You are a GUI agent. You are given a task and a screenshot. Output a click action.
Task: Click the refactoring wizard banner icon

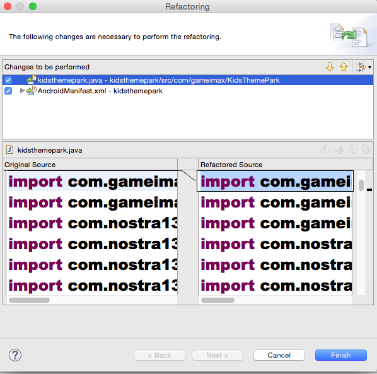click(x=349, y=35)
